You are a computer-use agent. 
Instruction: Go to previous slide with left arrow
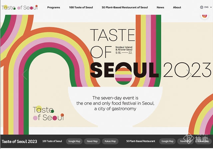tap(24, 74)
